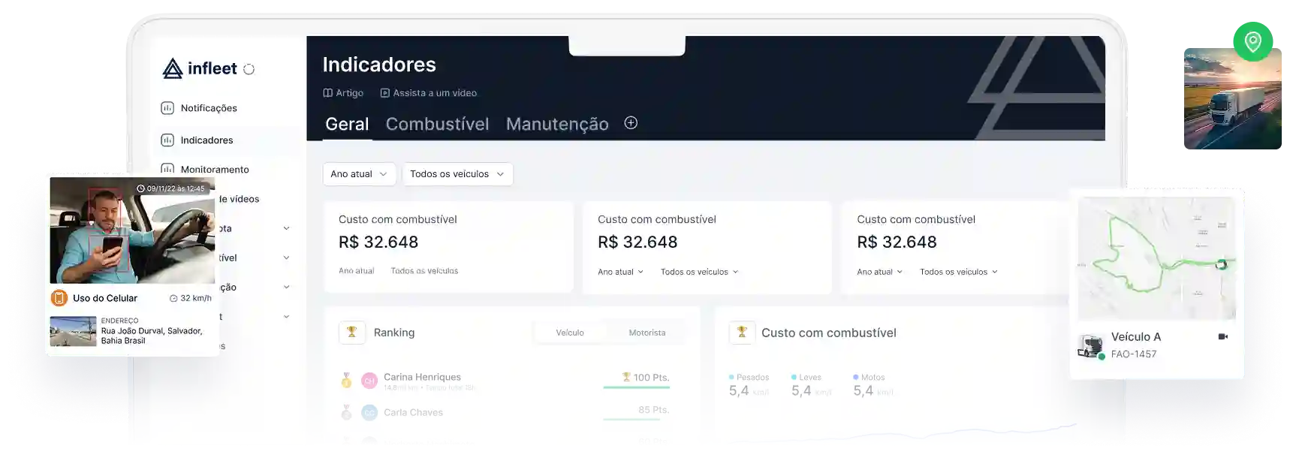The width and height of the screenshot is (1290, 455).
Task: Expand Ano atual in second cost card
Action: coord(620,272)
